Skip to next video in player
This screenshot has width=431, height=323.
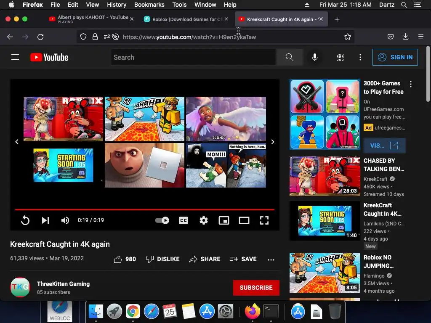point(45,220)
